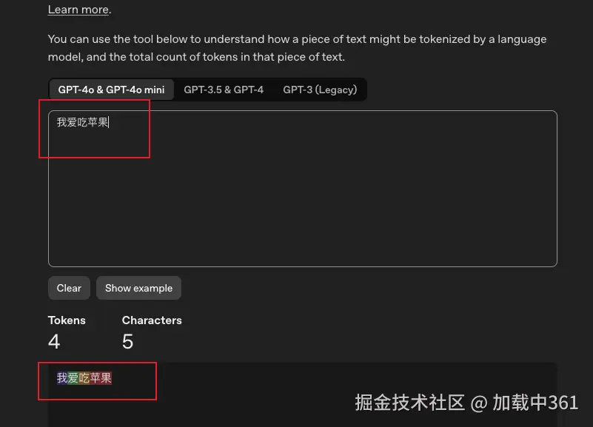Click the number 4 under Tokens
The width and height of the screenshot is (593, 427).
pyautogui.click(x=53, y=341)
